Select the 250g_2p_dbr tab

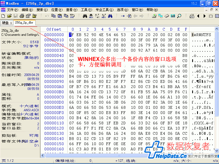[24, 22]
